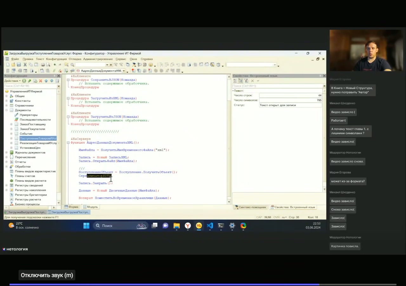Sort properties alphabetically with the A-Z icon
406x286 pixels.
[235, 81]
